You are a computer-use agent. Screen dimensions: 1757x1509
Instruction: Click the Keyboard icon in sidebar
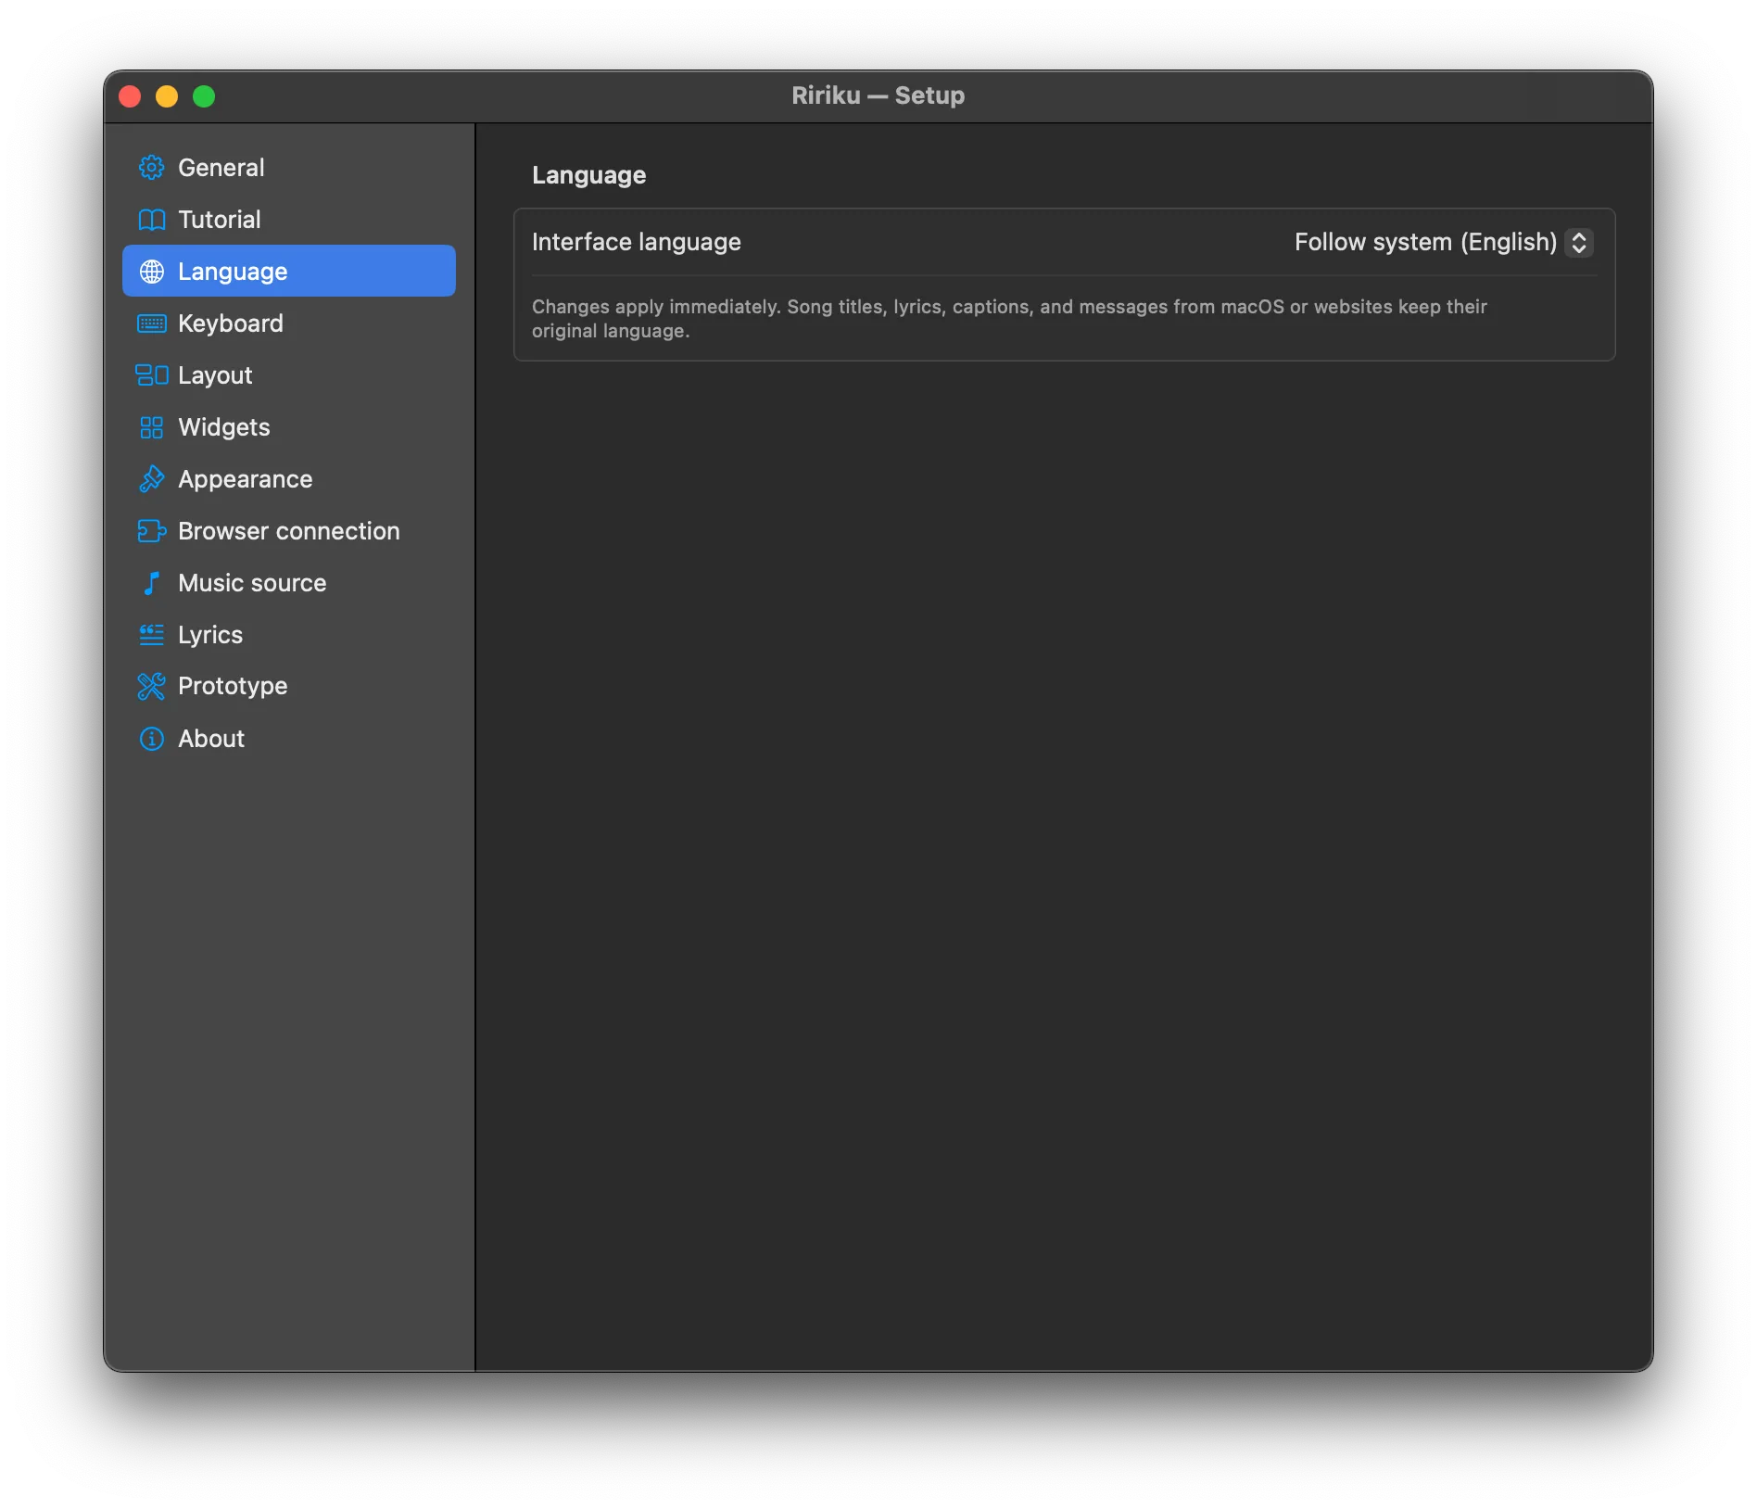pos(151,323)
